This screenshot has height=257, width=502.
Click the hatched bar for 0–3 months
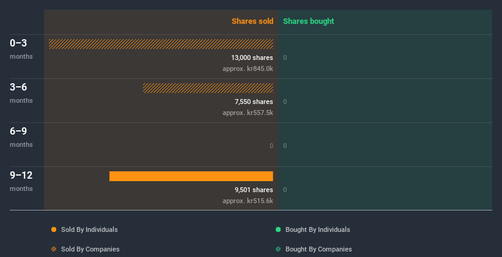[161, 44]
